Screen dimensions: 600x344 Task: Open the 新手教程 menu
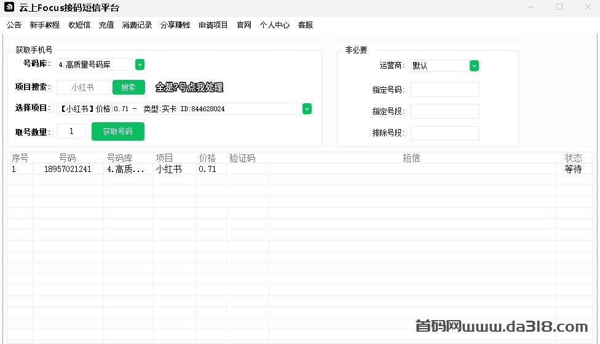click(x=45, y=25)
